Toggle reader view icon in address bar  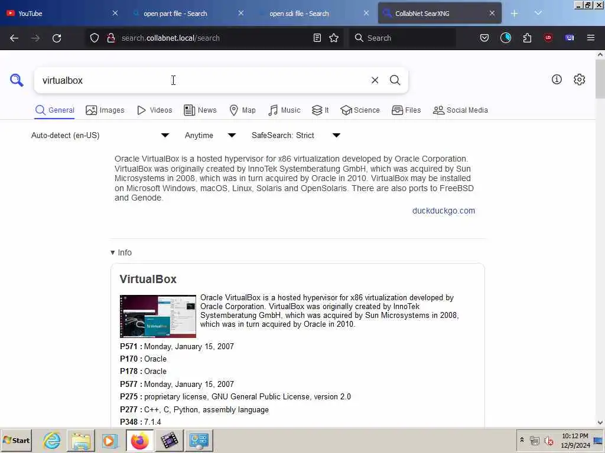[x=317, y=38]
